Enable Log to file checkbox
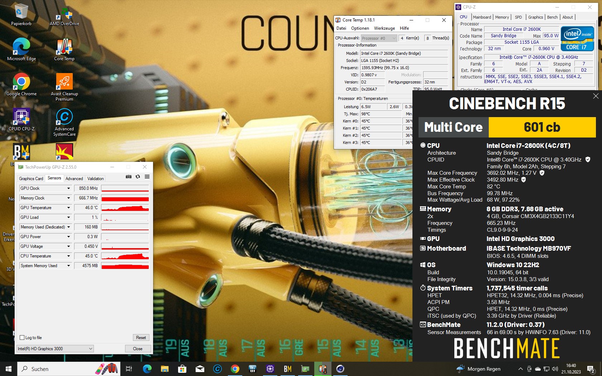This screenshot has height=376, width=602. click(x=22, y=337)
